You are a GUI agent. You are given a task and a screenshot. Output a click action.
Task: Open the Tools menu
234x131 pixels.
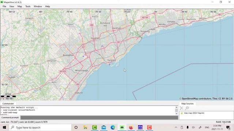28,7
